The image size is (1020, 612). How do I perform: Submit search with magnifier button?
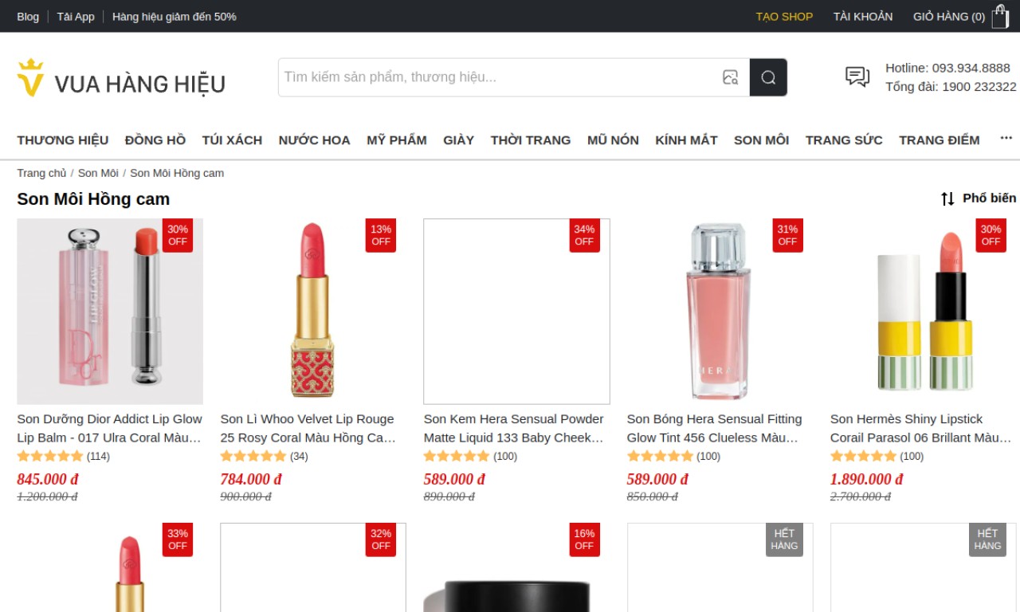pos(768,77)
